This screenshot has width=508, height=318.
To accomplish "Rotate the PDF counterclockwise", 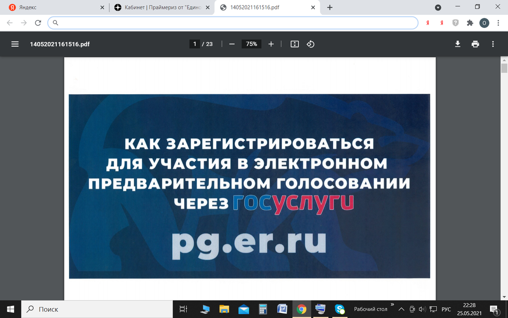I will click(x=310, y=44).
